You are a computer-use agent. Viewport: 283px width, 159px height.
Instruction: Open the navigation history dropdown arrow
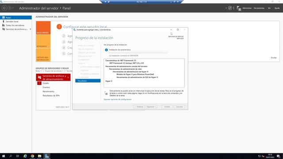click(x=13, y=8)
